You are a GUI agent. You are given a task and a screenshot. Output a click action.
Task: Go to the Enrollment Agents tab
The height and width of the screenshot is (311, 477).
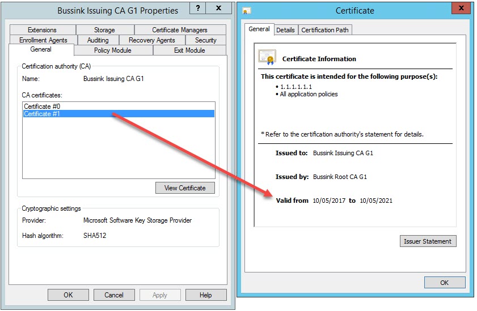[43, 40]
